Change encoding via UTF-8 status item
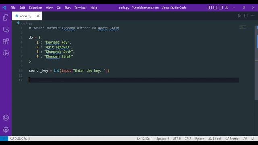This screenshot has width=258, height=145. click(x=177, y=139)
